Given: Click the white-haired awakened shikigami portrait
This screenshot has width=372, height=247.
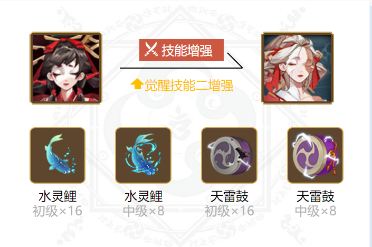Looking at the screenshot, I should tap(298, 68).
